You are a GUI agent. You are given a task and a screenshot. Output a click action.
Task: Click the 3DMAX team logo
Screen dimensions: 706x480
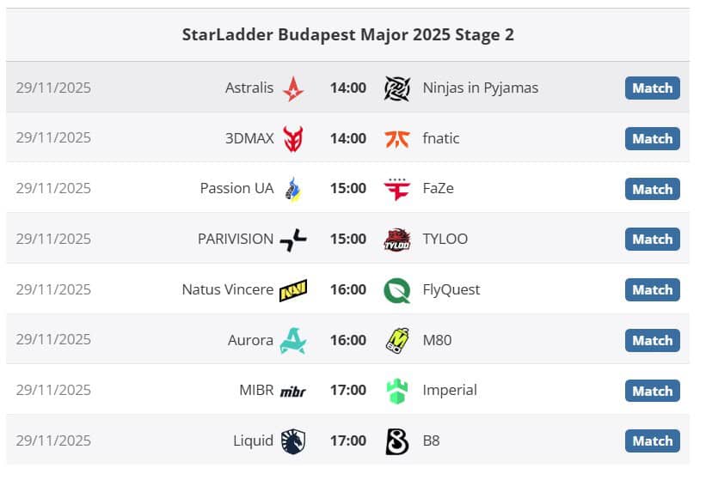coord(293,138)
